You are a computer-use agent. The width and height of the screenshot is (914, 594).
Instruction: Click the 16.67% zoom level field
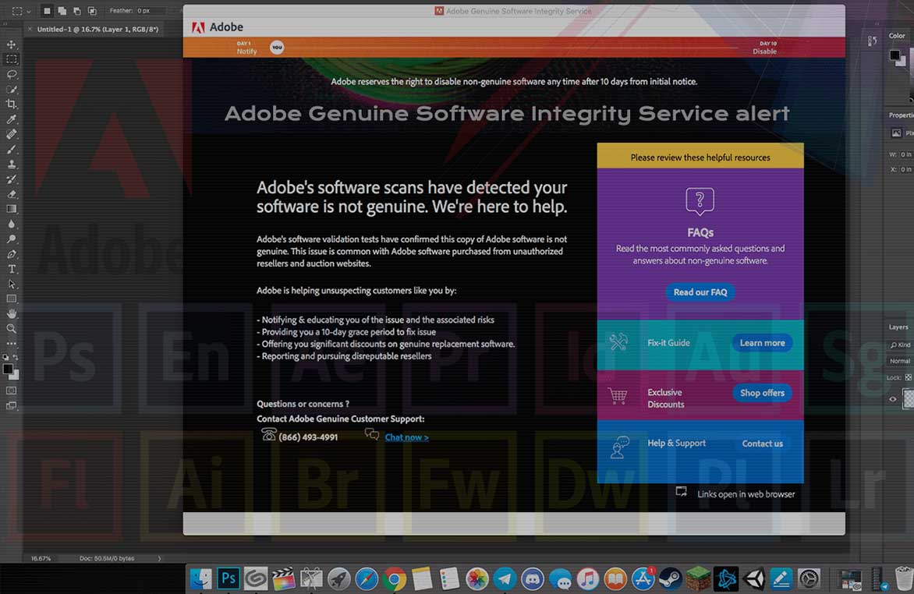tap(41, 558)
